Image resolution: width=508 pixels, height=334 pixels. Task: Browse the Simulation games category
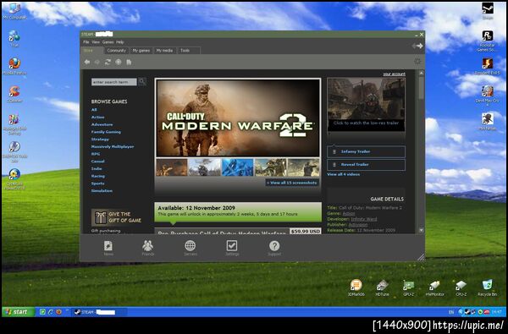102,191
